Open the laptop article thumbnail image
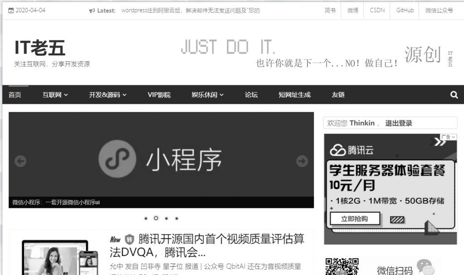This screenshot has width=464, height=275. point(60,258)
